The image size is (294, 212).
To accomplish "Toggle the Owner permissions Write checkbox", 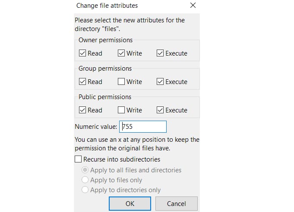I will (121, 53).
